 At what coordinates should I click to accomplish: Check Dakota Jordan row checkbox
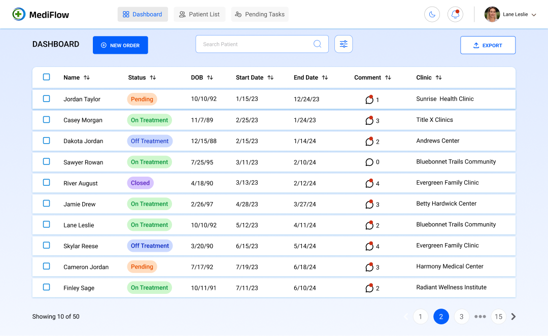click(46, 141)
